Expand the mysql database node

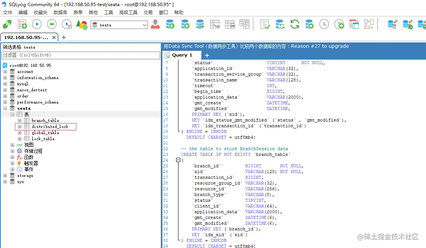(5, 84)
